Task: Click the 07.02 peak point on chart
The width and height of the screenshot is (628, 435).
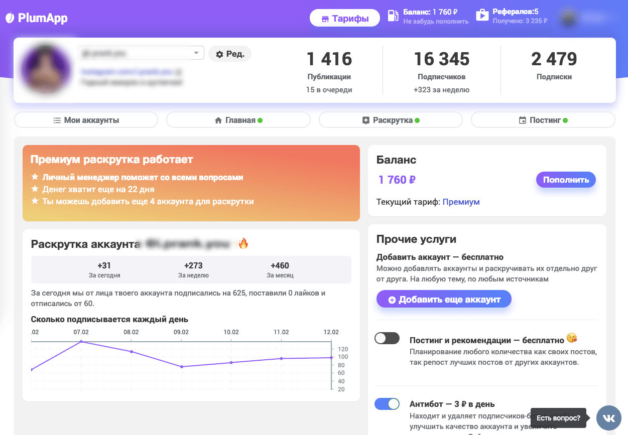Action: click(81, 342)
